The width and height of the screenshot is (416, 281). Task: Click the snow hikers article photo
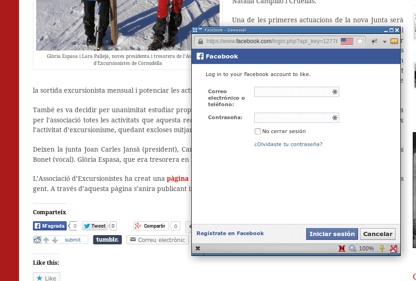point(127,25)
